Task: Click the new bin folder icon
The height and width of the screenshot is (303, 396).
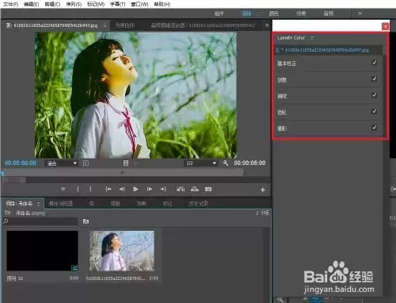Action: click(x=86, y=221)
